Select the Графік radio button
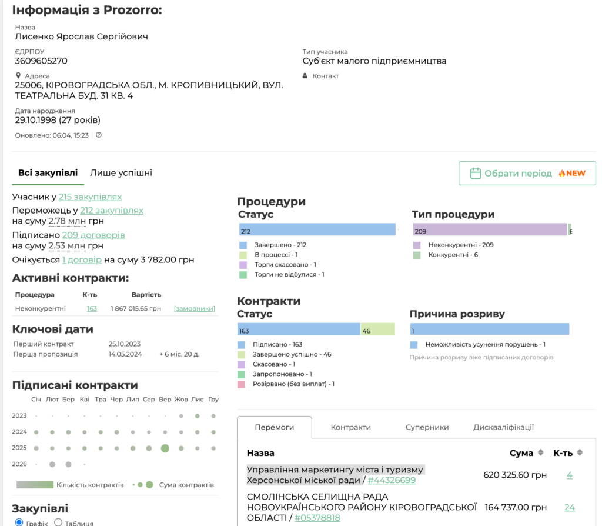Screen dimensions: 602x526 coord(19,522)
